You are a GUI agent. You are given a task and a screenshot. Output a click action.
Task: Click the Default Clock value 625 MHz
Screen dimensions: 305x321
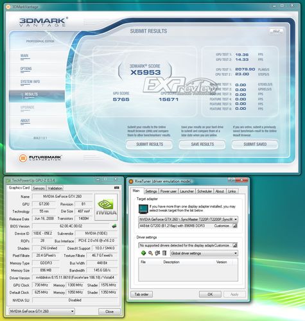(40, 292)
